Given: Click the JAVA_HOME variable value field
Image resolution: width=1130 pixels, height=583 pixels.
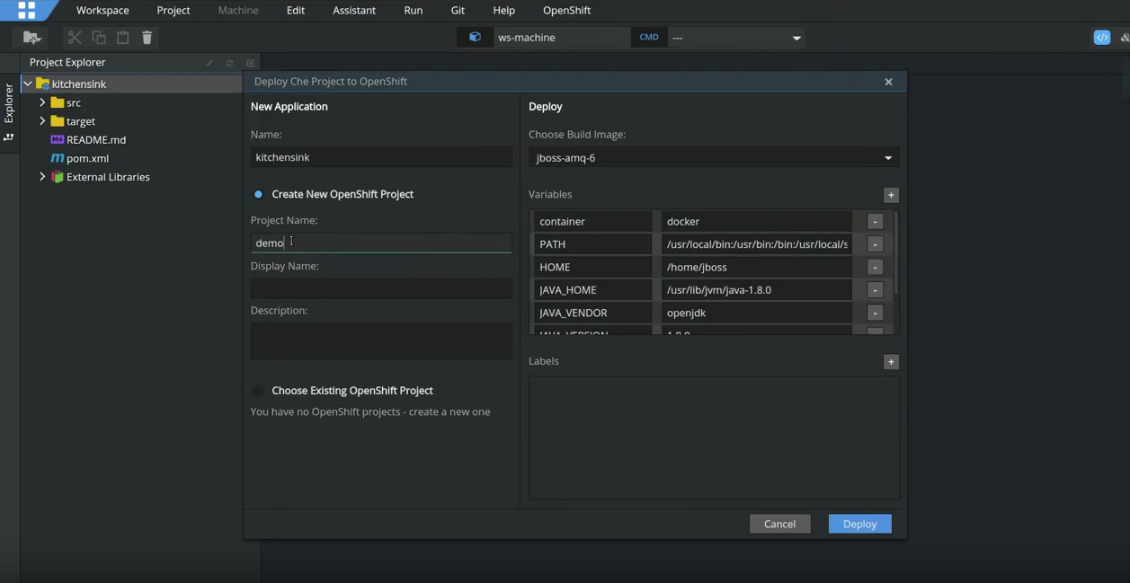Looking at the screenshot, I should [x=757, y=290].
